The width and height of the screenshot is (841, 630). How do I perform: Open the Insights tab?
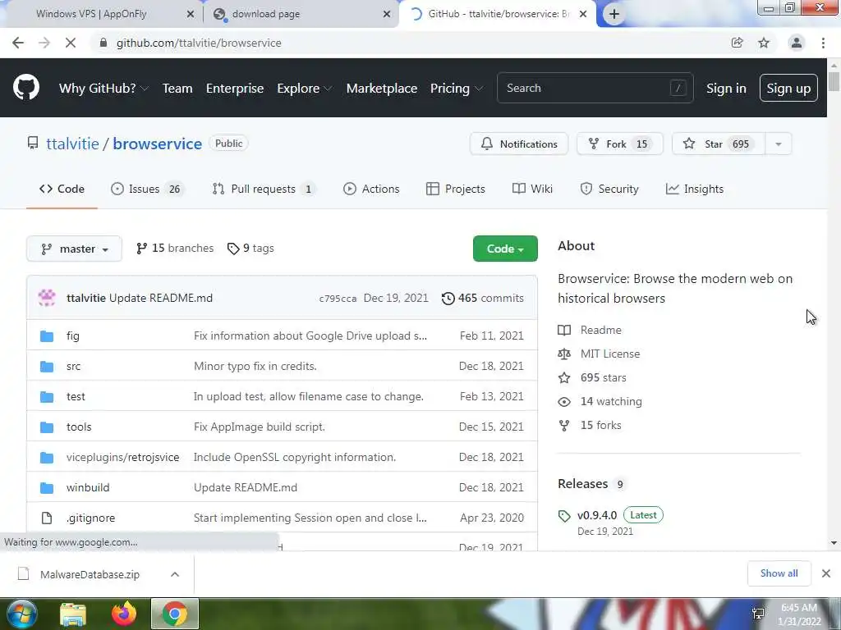pos(695,189)
